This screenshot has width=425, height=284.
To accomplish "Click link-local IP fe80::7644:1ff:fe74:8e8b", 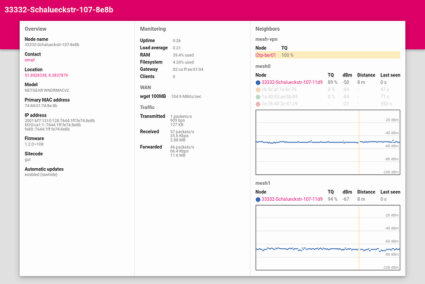I will point(47,129).
